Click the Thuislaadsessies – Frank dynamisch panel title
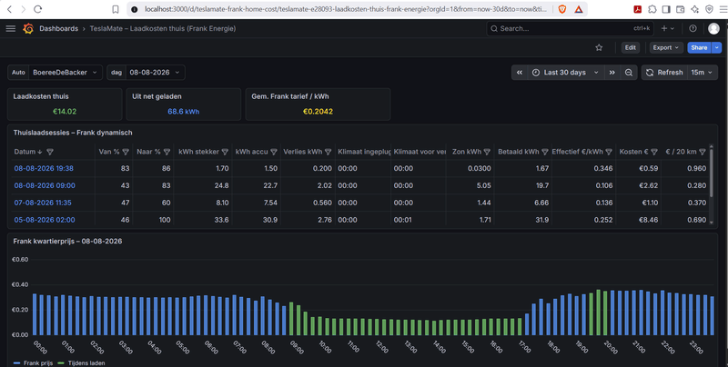Viewport: 728px width, 367px height. point(73,133)
